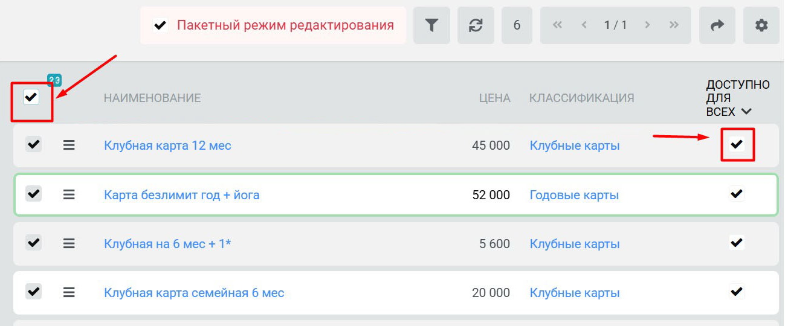785x326 pixels.
Task: Go to previous page arrow
Action: click(584, 25)
